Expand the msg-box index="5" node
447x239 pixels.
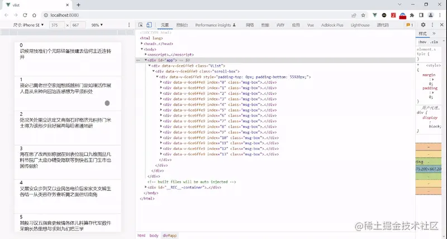[161, 110]
